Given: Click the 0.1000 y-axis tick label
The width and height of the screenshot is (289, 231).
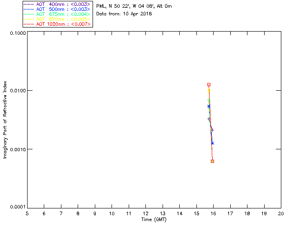Looking at the screenshot, I should pos(18,33).
